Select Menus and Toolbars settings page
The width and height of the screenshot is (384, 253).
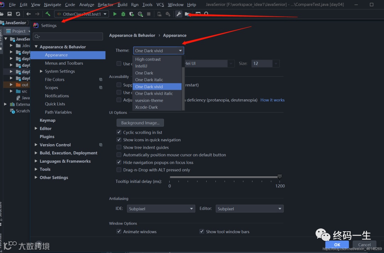[x=64, y=63]
